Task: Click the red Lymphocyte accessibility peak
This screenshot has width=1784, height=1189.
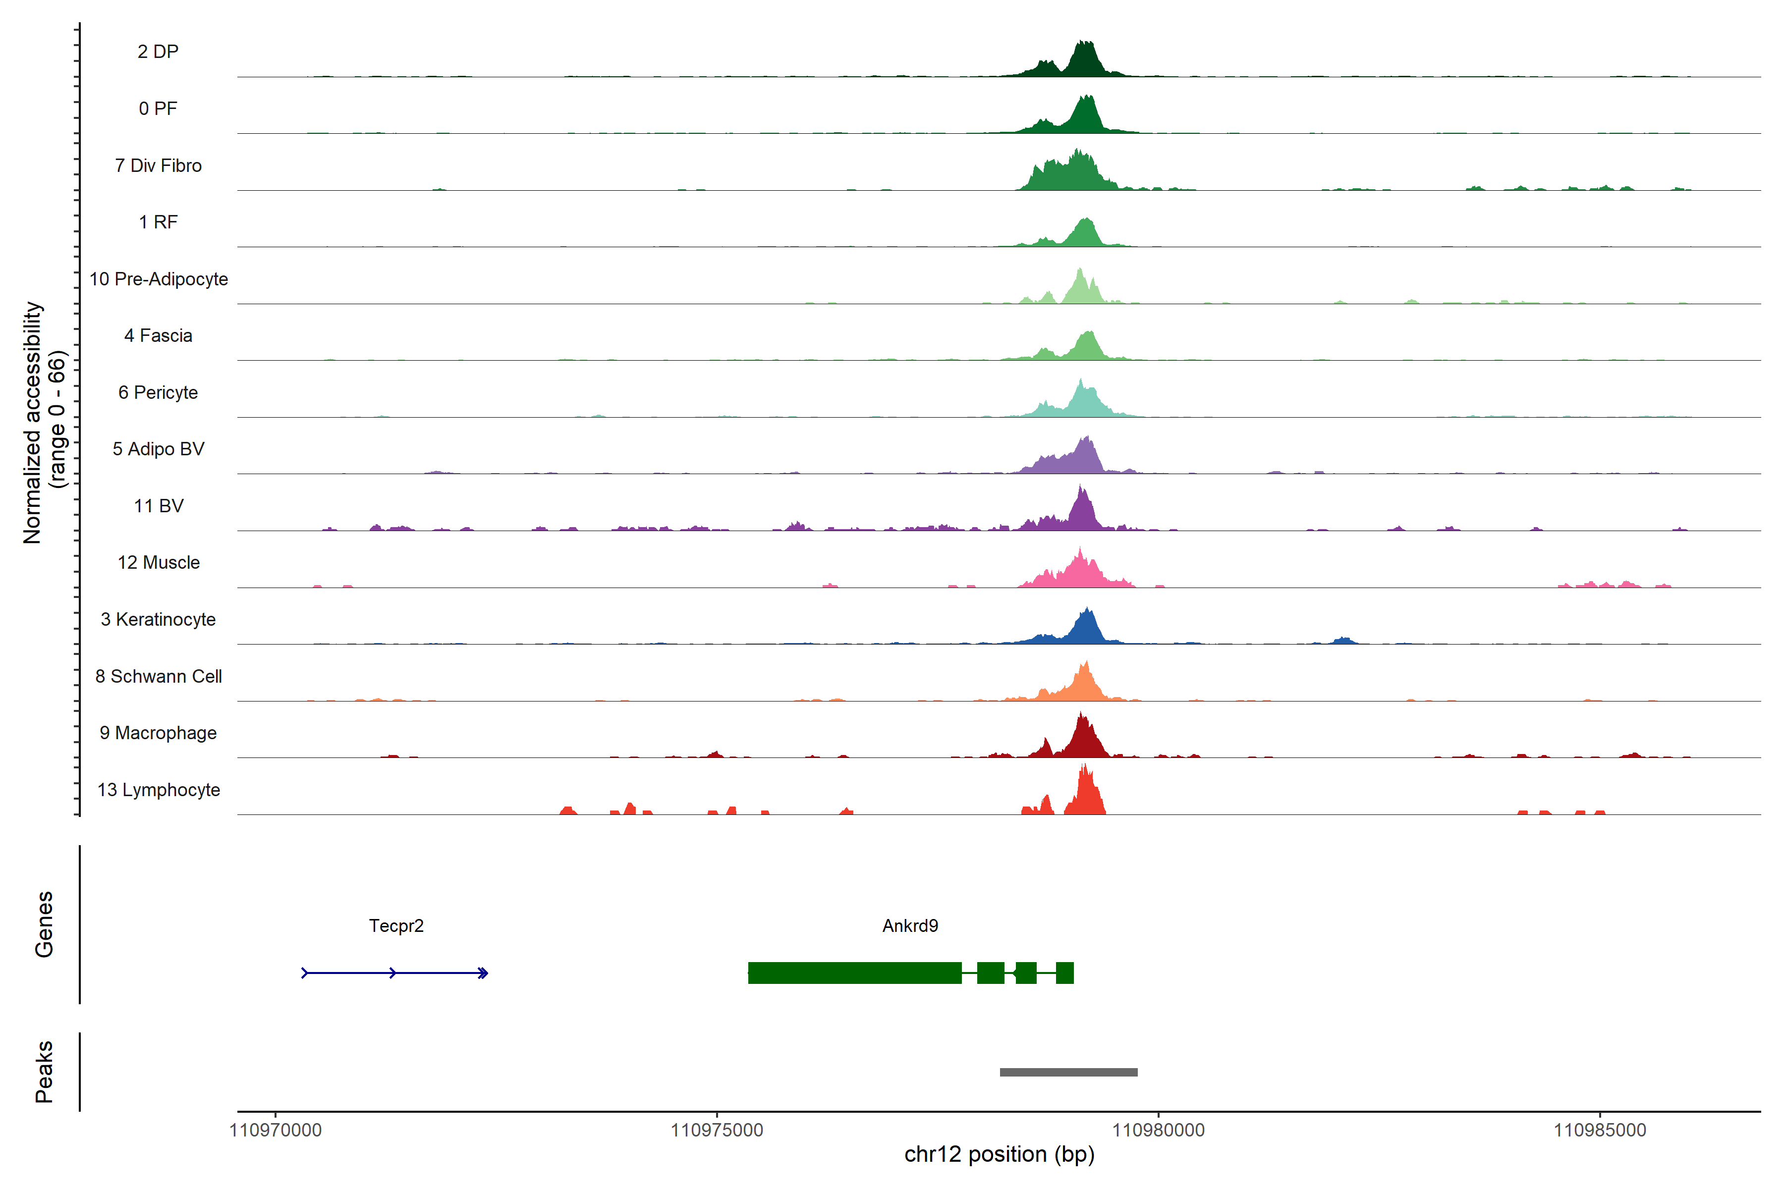Action: point(1085,796)
